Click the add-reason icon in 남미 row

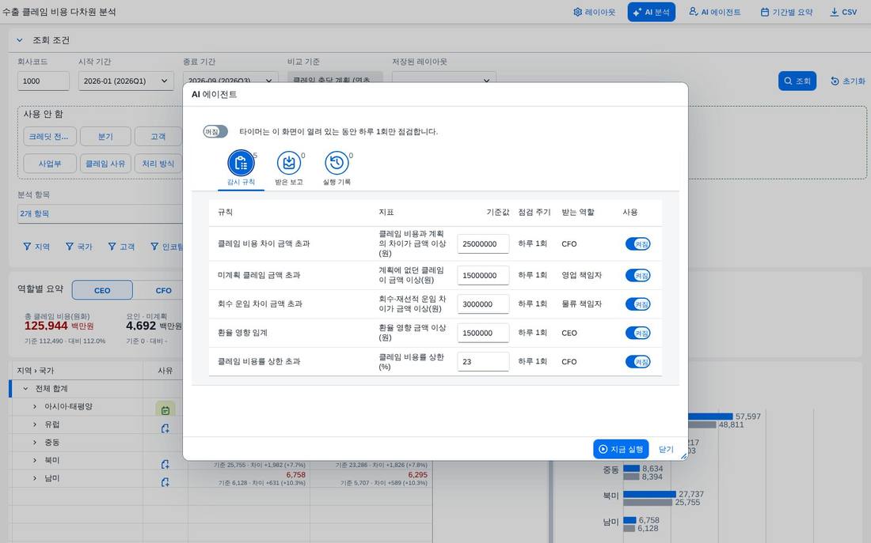[x=165, y=482]
